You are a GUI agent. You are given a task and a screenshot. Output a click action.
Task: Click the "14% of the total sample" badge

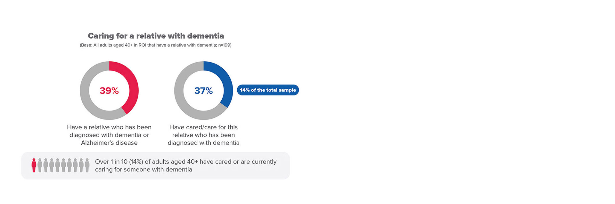(268, 90)
